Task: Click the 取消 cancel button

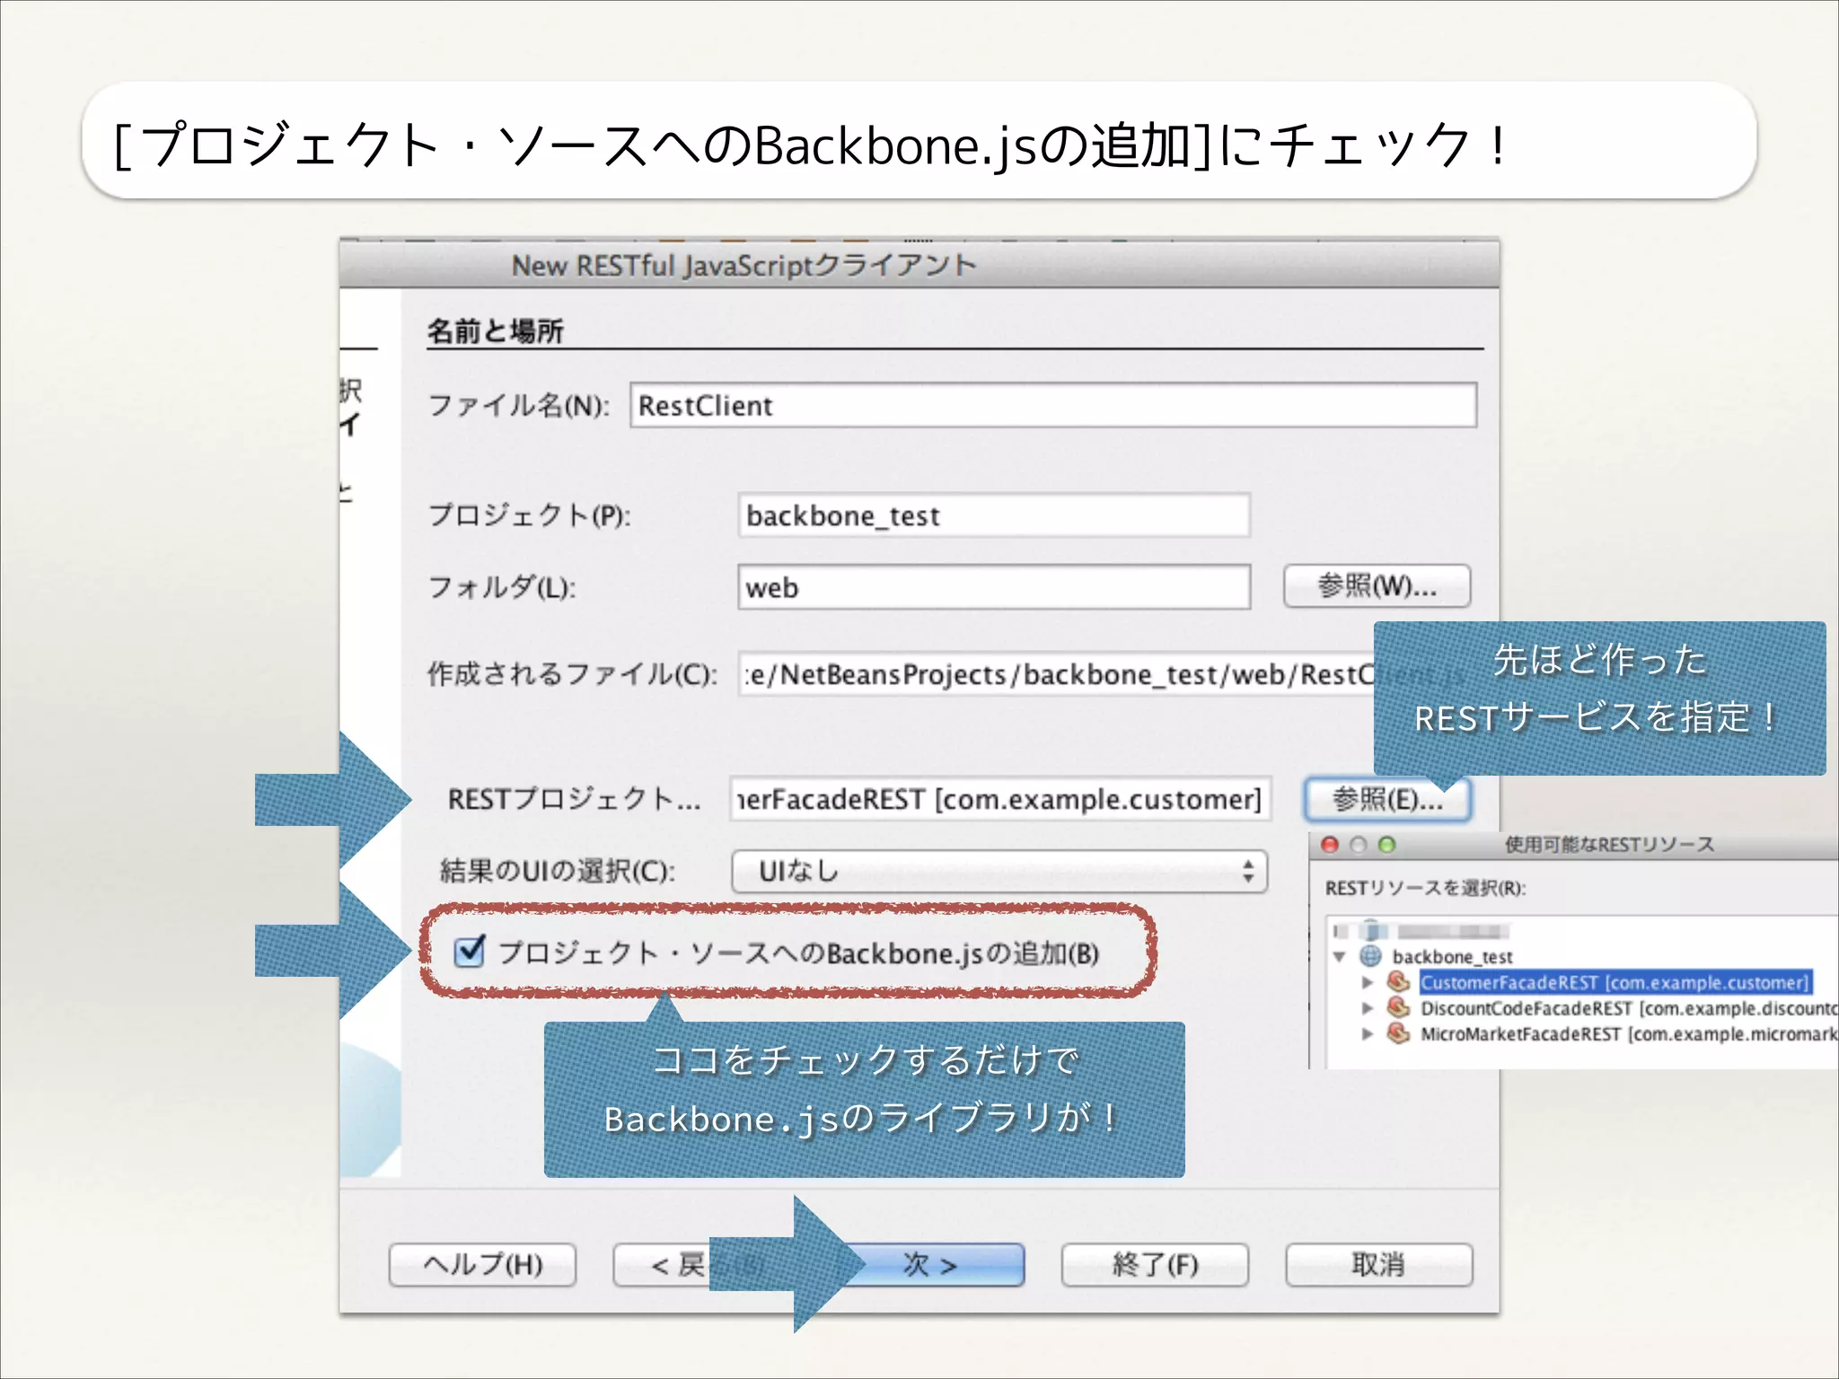Action: point(1378,1264)
